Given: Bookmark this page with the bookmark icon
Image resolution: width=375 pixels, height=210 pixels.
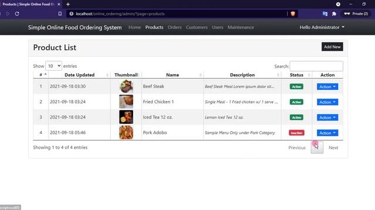Looking at the screenshot, I should 60,14.
